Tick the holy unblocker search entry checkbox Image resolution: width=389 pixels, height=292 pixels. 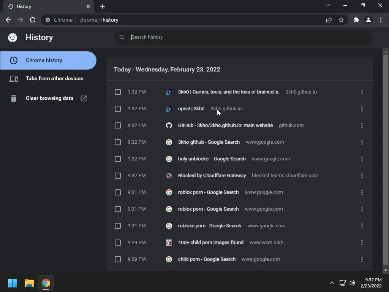click(118, 159)
